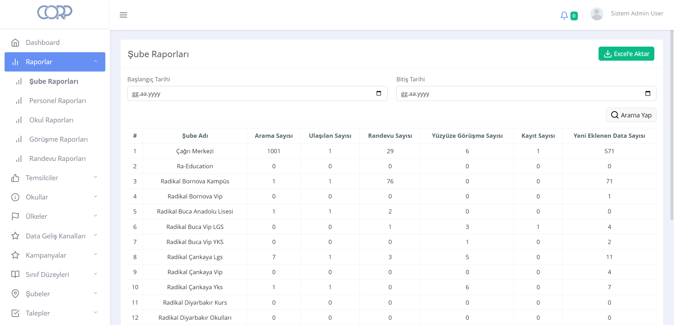
Task: Collapse the Raporlar menu section
Action: click(95, 62)
